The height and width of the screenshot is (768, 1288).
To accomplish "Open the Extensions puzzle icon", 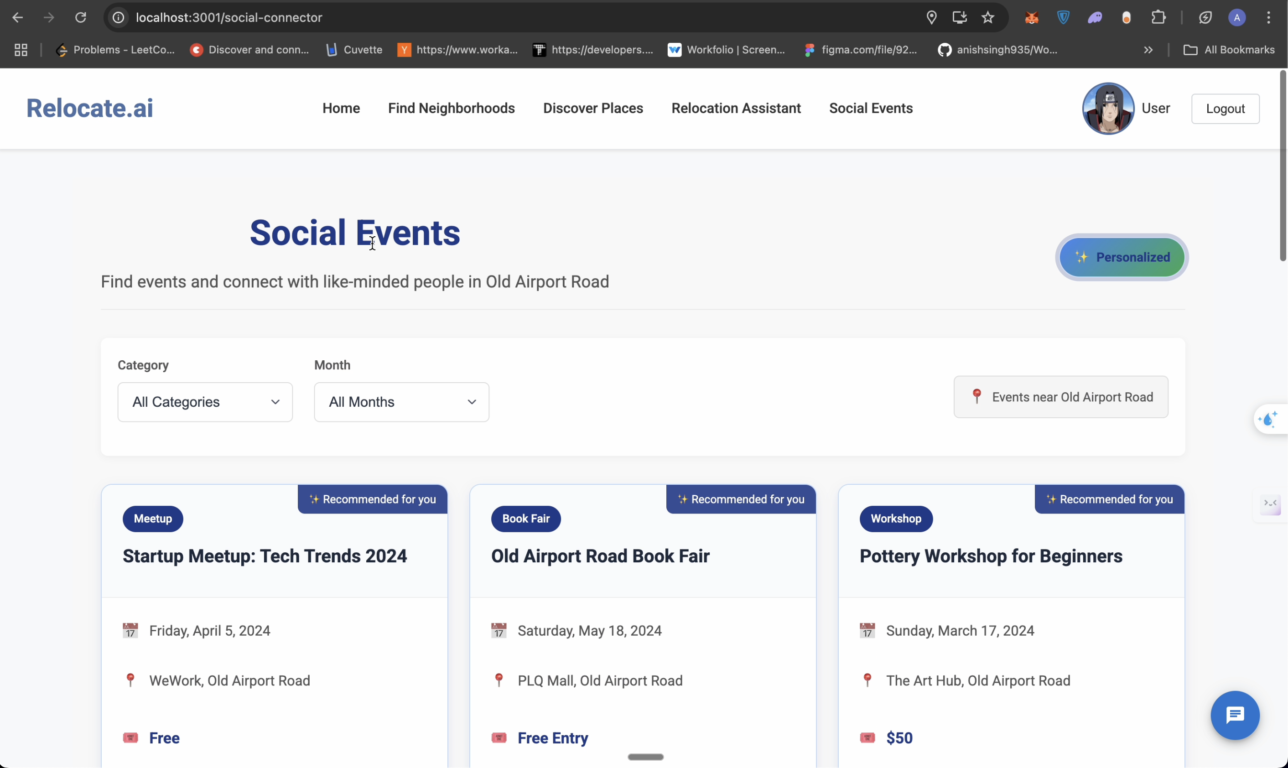I will (1158, 18).
